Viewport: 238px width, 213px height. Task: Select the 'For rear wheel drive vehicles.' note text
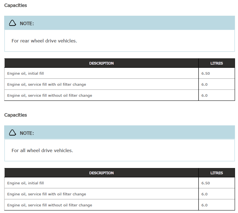44,41
